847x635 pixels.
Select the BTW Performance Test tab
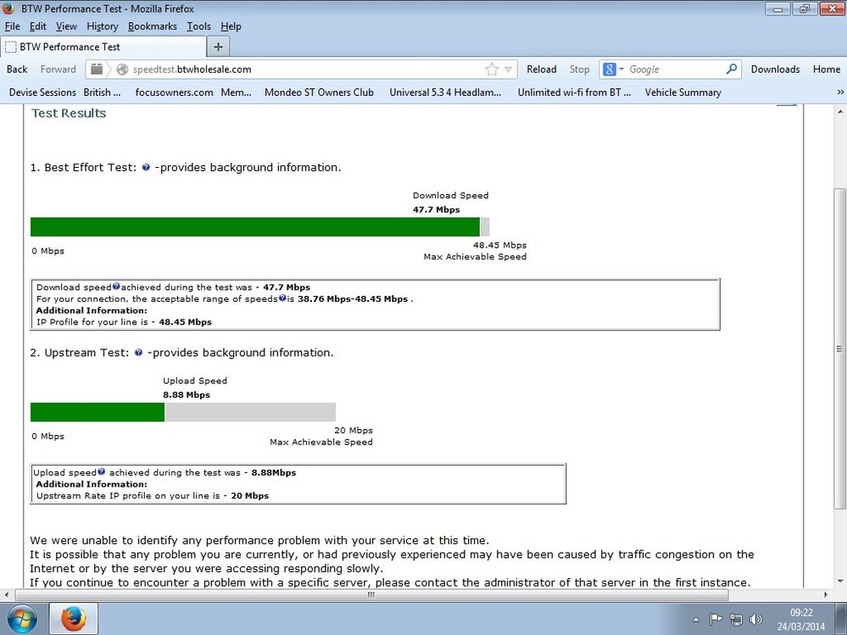103,47
